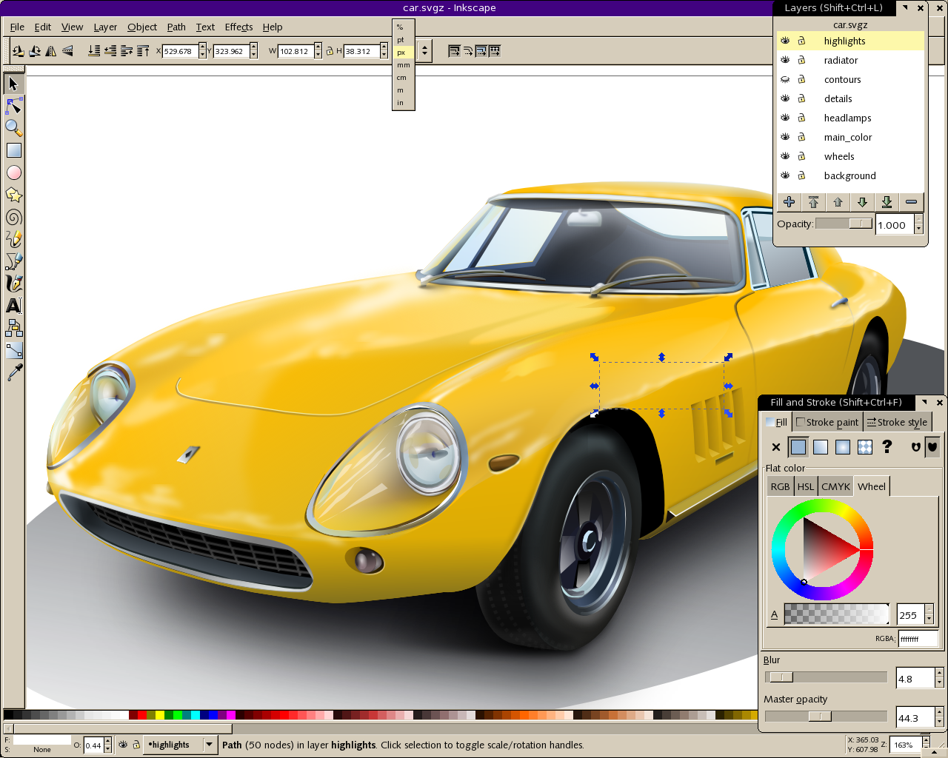Apply a pattern fill to the selection
Image resolution: width=948 pixels, height=758 pixels.
pos(864,447)
